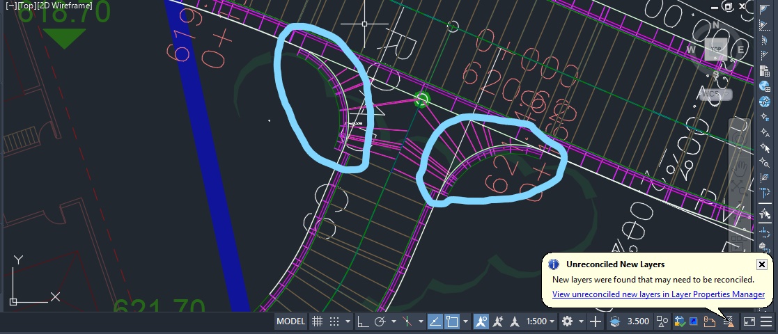Click the status icon with green checkmark
The width and height of the screenshot is (778, 334).
679,321
